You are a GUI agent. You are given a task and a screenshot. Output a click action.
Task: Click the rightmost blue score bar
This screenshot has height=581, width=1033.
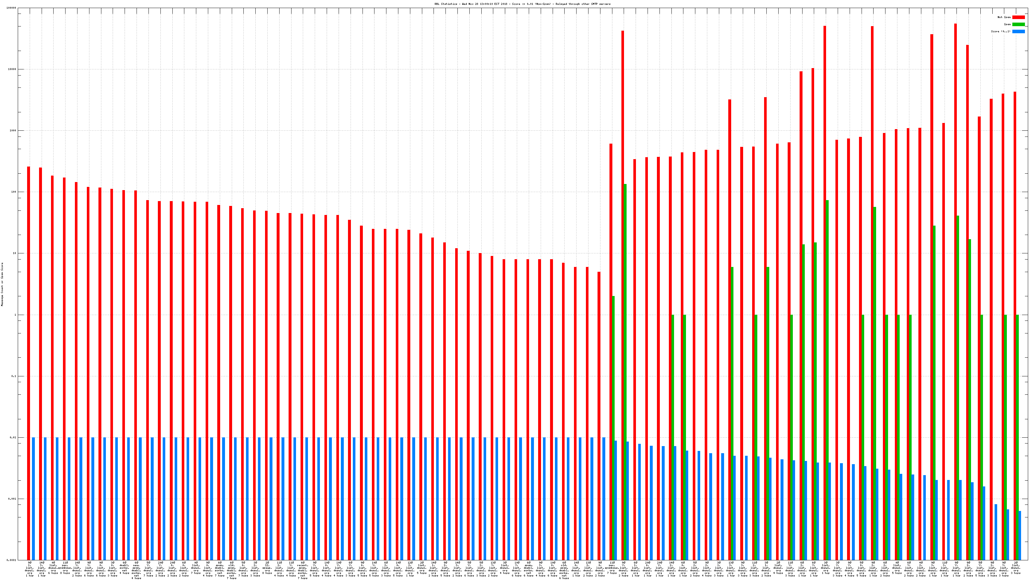pos(1020,535)
